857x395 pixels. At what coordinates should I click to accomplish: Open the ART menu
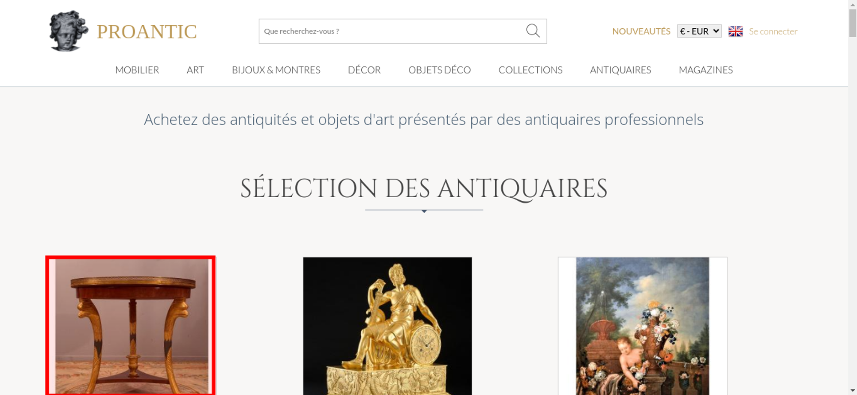195,70
